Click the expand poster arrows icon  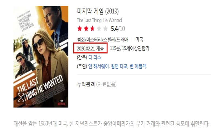pyautogui.click(x=21, y=97)
